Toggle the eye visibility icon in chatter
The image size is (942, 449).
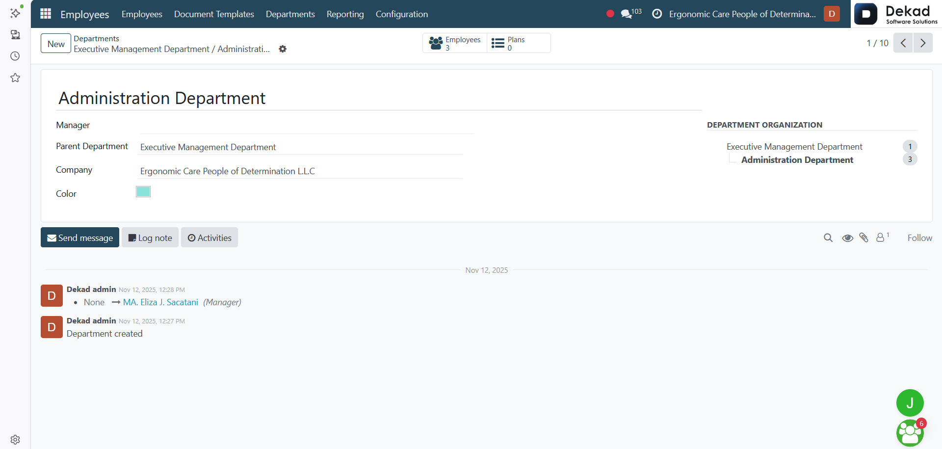847,238
